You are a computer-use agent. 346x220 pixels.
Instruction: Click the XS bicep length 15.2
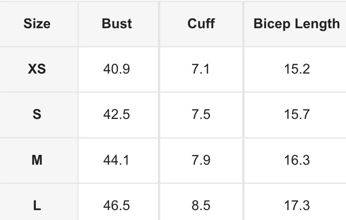(x=297, y=69)
